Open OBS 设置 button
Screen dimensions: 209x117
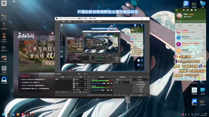tap(141, 89)
